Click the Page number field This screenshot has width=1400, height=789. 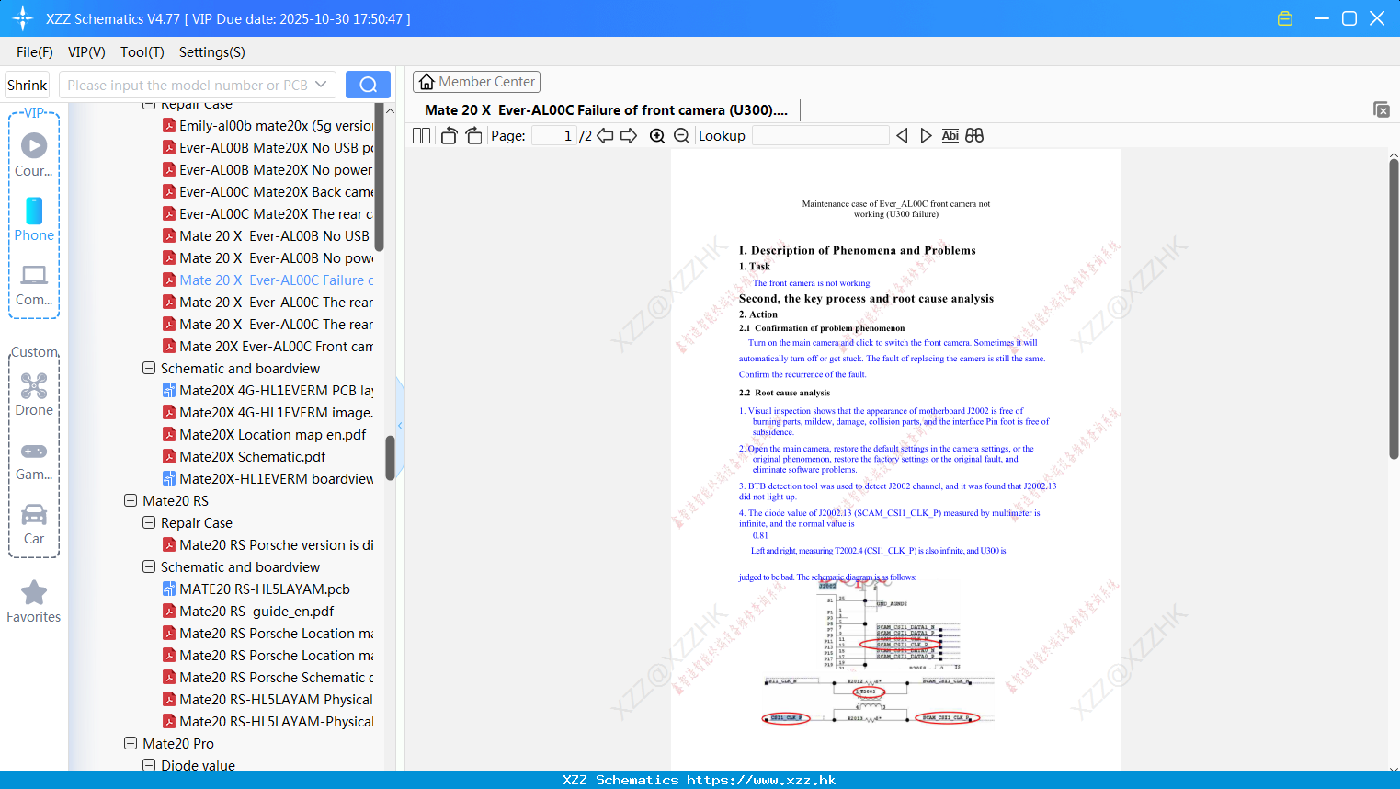pyautogui.click(x=554, y=136)
